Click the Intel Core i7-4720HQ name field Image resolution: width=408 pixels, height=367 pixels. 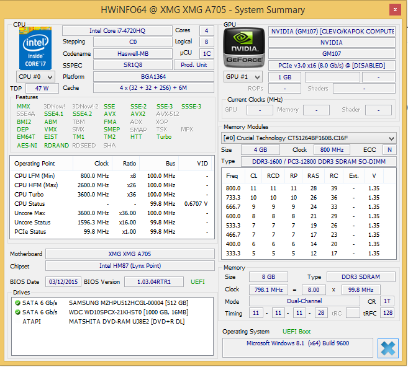[117, 30]
